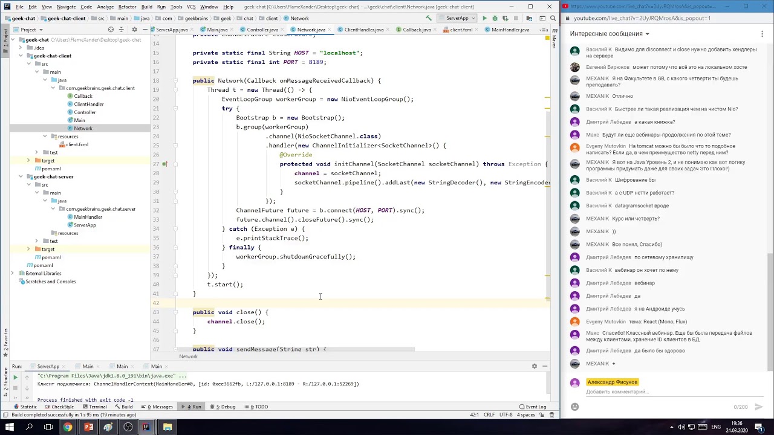
Task: Open the ServerApp run configuration dropdown
Action: click(x=457, y=18)
